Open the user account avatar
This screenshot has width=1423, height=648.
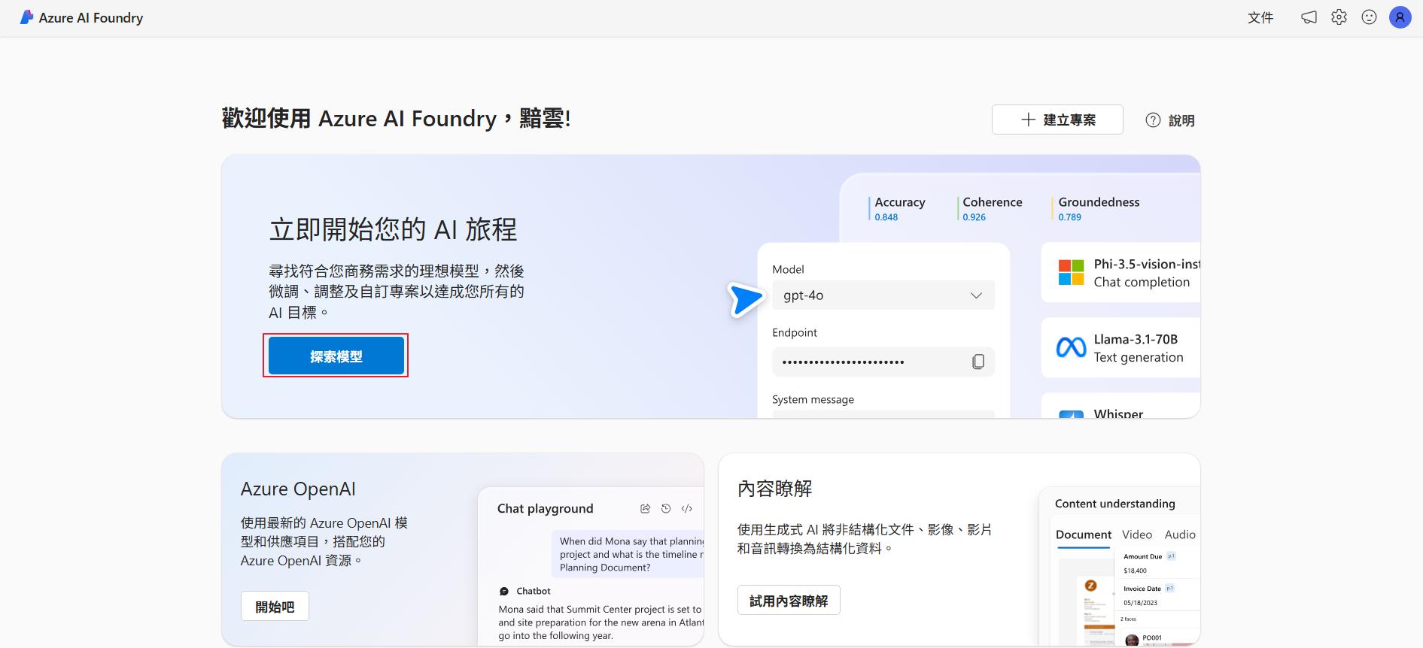1400,17
